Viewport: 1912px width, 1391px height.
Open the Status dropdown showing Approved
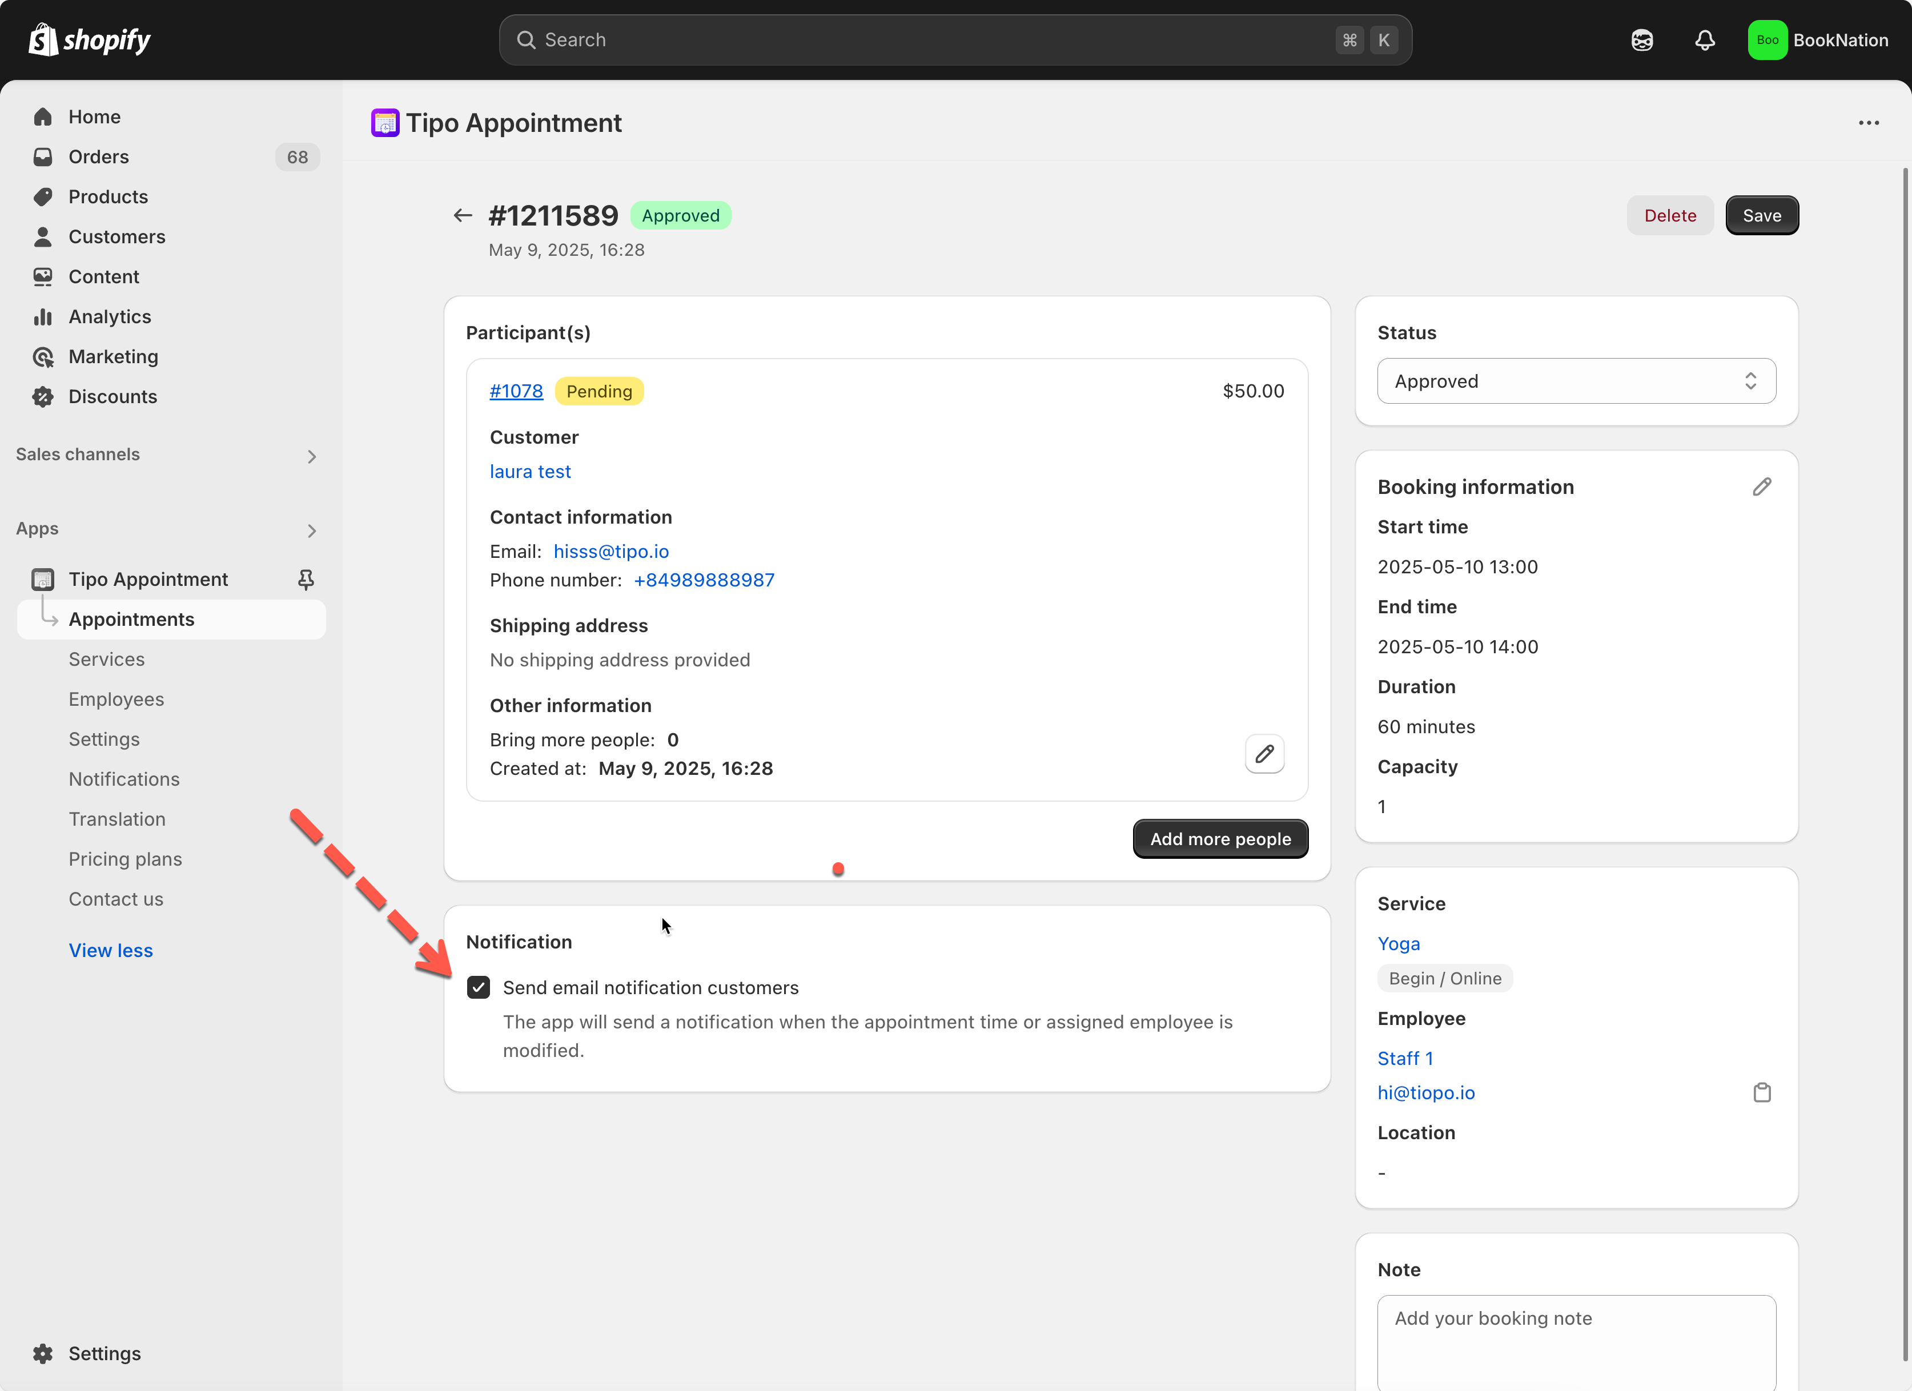tap(1576, 381)
